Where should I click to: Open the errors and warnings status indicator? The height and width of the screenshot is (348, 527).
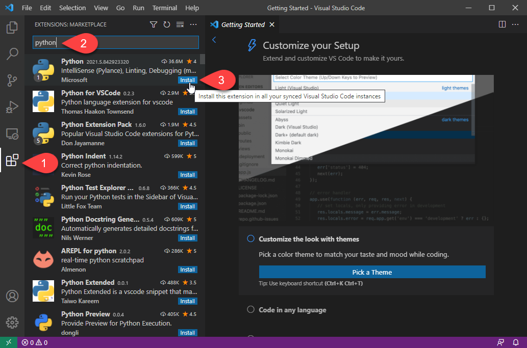coord(35,342)
